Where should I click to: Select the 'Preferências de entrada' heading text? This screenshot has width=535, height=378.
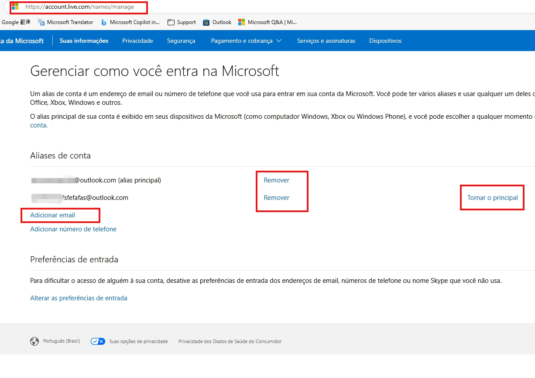pos(74,259)
